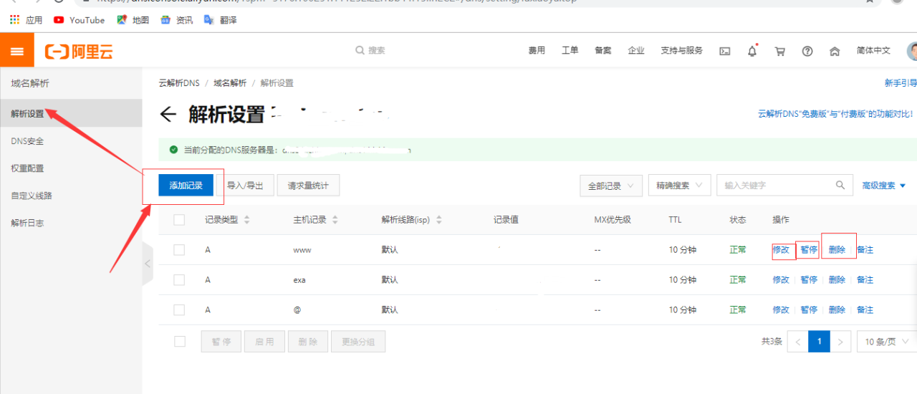The width and height of the screenshot is (917, 394).
Task: Open the 地图 maps bookmark
Action: pos(133,20)
